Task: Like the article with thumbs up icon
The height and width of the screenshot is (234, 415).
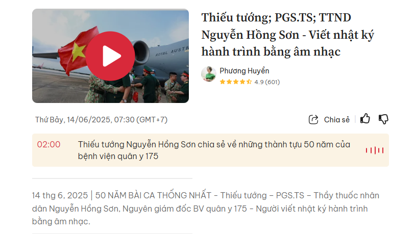Action: (365, 119)
